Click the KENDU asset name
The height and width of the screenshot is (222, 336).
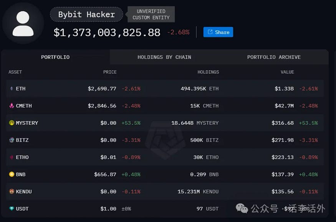24,192
